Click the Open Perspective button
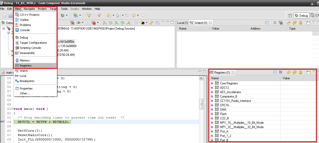The image size is (319, 143). pos(290,15)
